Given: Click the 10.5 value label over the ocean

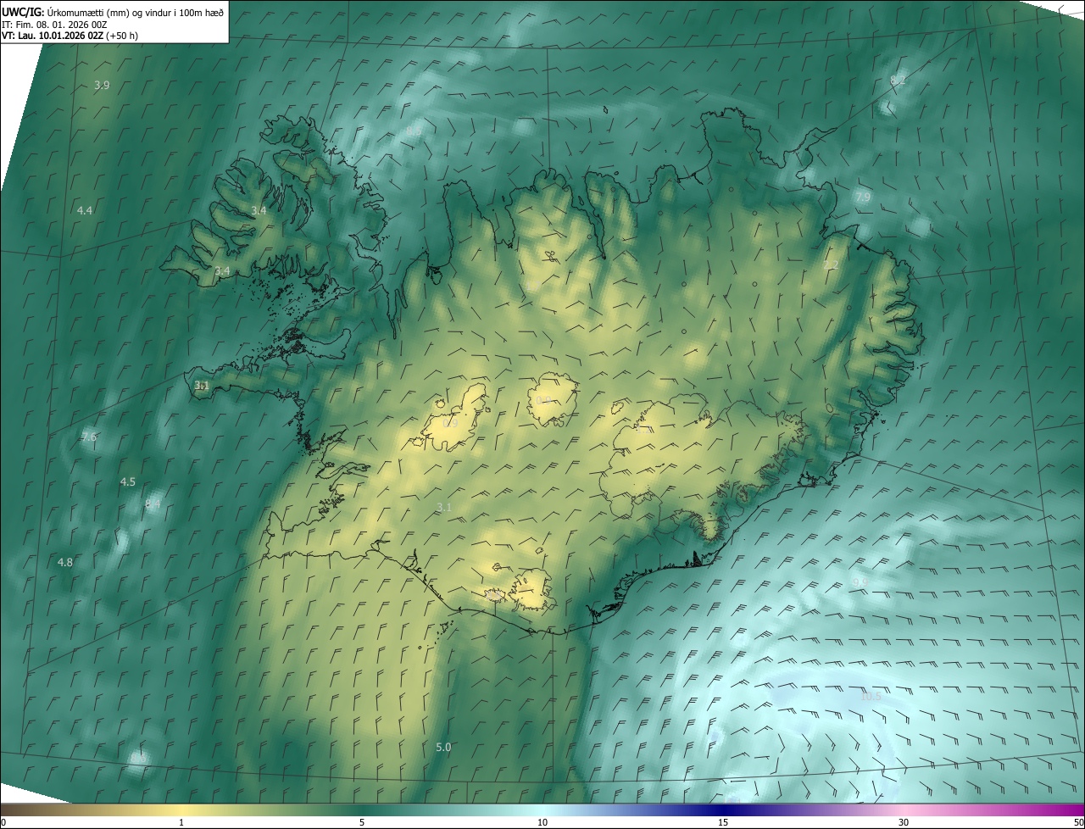Looking at the screenshot, I should point(871,696).
